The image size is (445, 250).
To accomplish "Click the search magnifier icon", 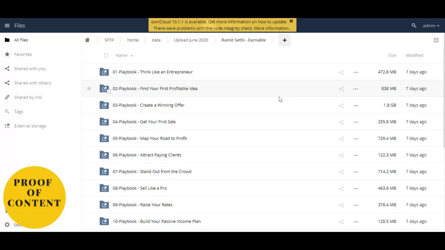I will (414, 26).
